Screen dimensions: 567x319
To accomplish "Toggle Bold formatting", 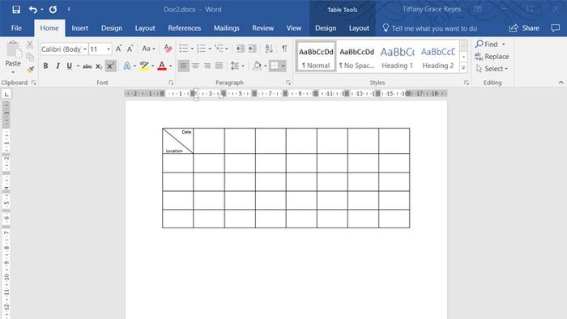I will pyautogui.click(x=45, y=66).
